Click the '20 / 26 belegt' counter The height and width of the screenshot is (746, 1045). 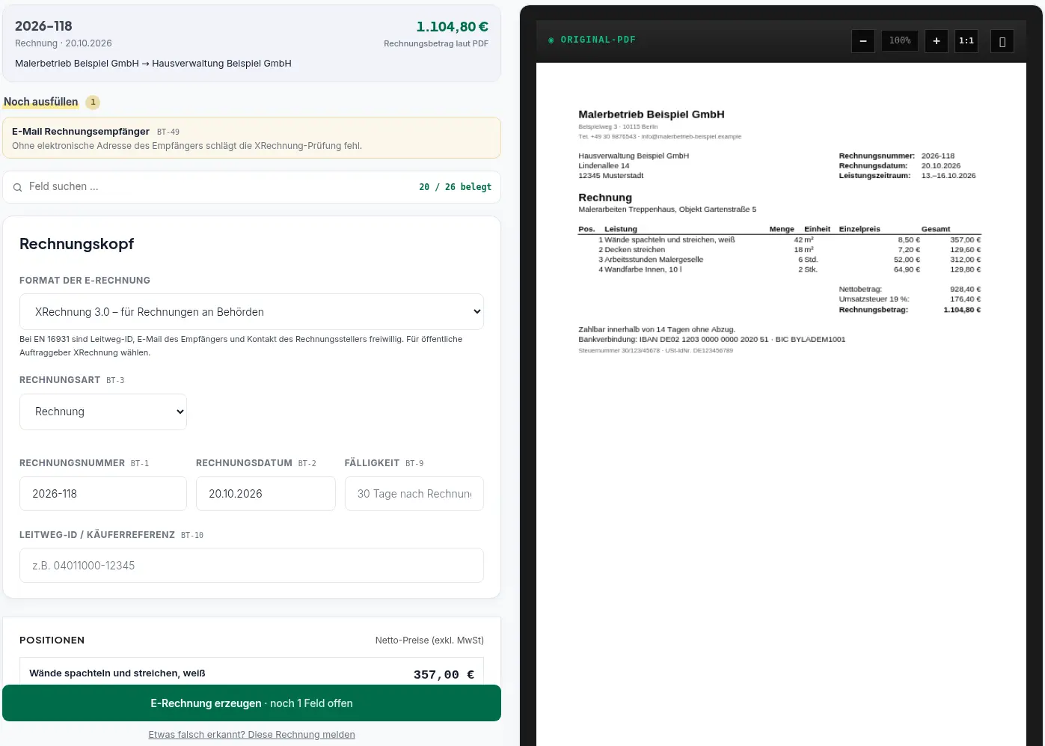455,187
